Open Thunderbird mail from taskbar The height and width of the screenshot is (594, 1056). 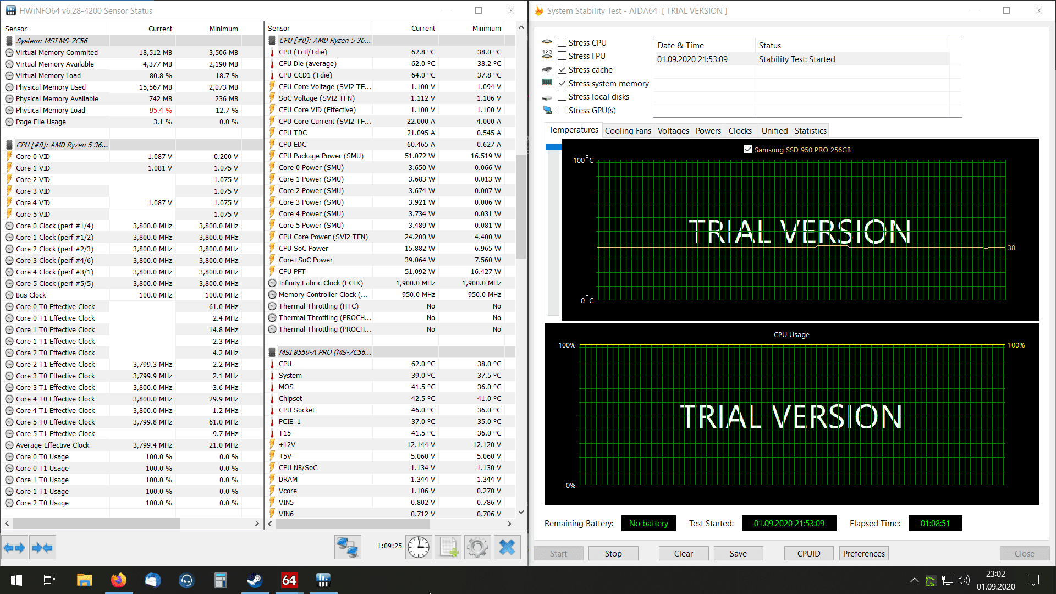[x=152, y=580]
